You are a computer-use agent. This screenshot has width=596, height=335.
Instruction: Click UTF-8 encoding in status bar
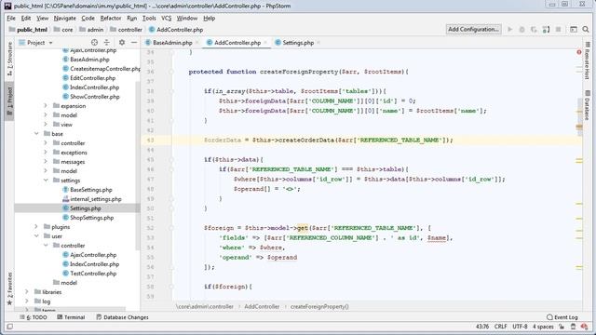[520, 327]
